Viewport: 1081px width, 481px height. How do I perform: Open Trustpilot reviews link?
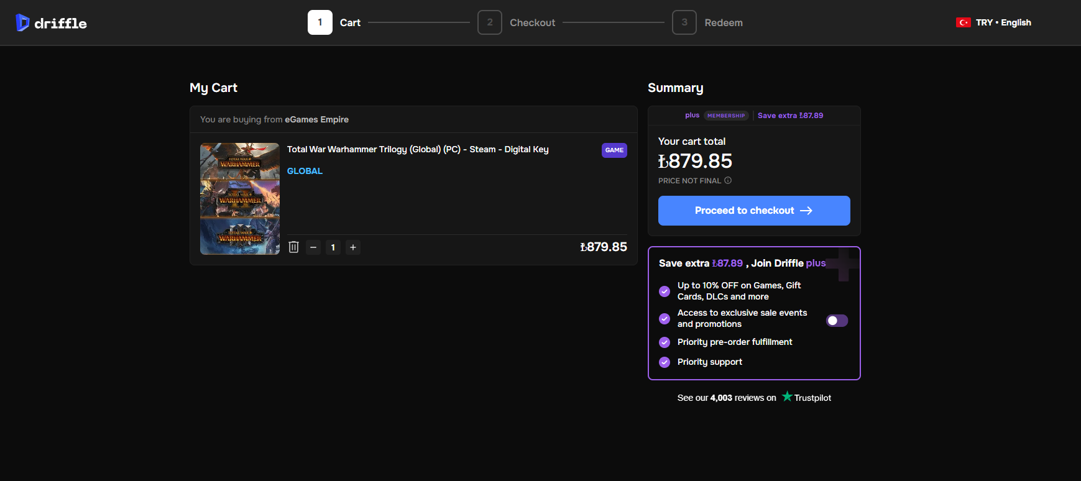[754, 398]
